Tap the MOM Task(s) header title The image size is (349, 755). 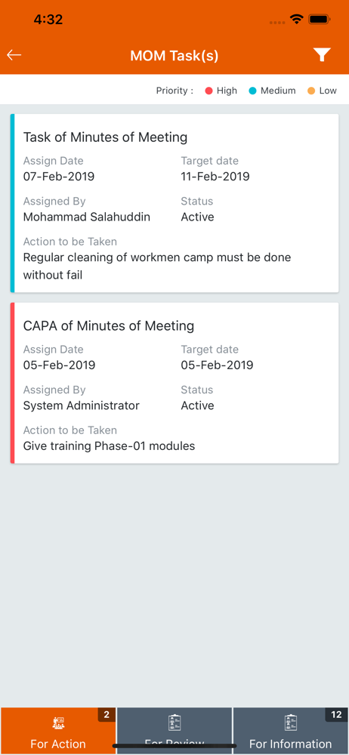pos(174,56)
